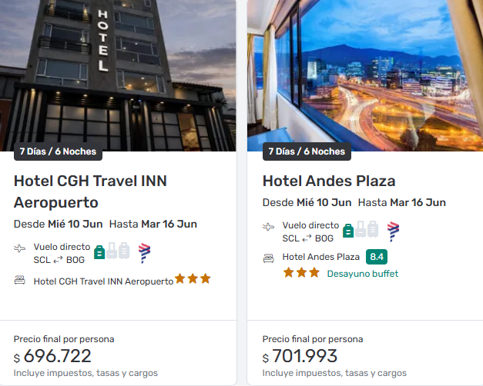
Task: Select the $696.722 price
Action: coord(57,357)
